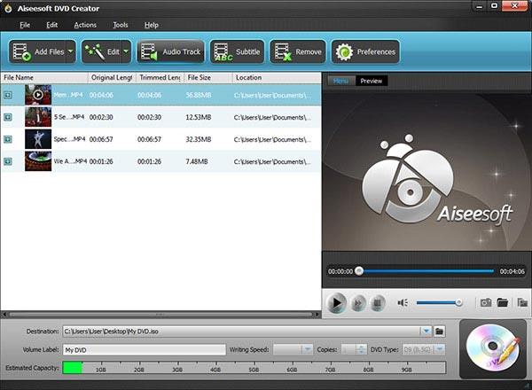Adjust the volume slider handle

[x=458, y=302]
